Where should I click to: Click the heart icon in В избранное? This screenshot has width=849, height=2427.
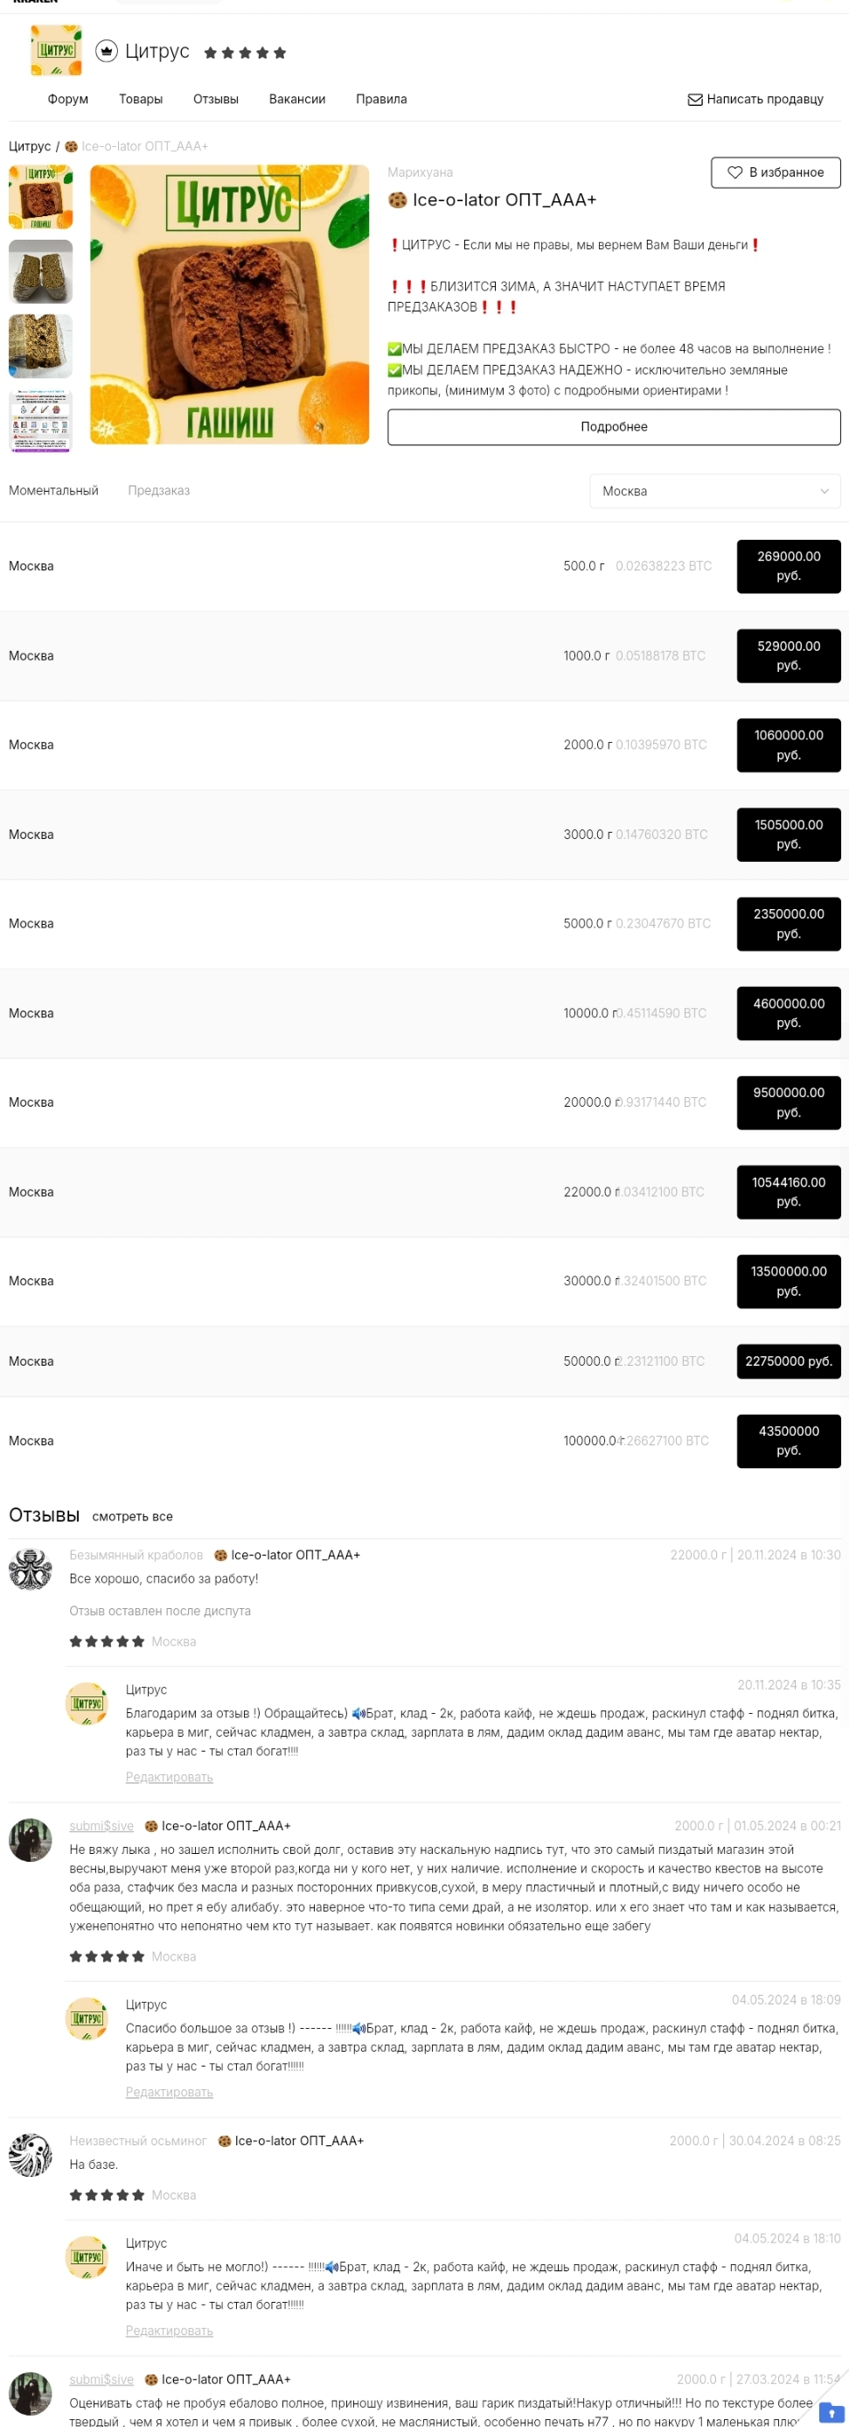tap(735, 172)
